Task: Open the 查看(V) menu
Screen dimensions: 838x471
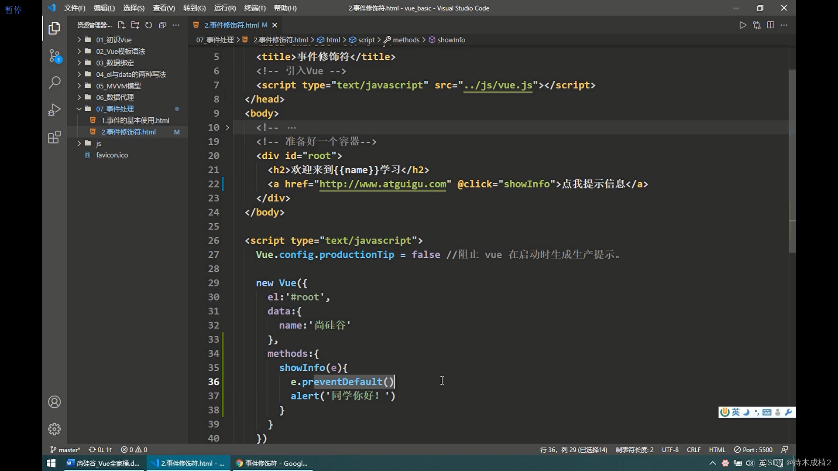Action: [x=164, y=8]
